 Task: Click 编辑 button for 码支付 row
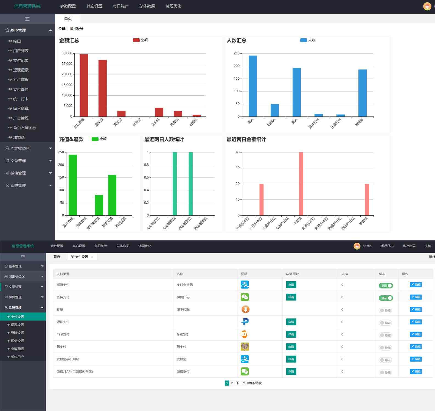(x=416, y=346)
